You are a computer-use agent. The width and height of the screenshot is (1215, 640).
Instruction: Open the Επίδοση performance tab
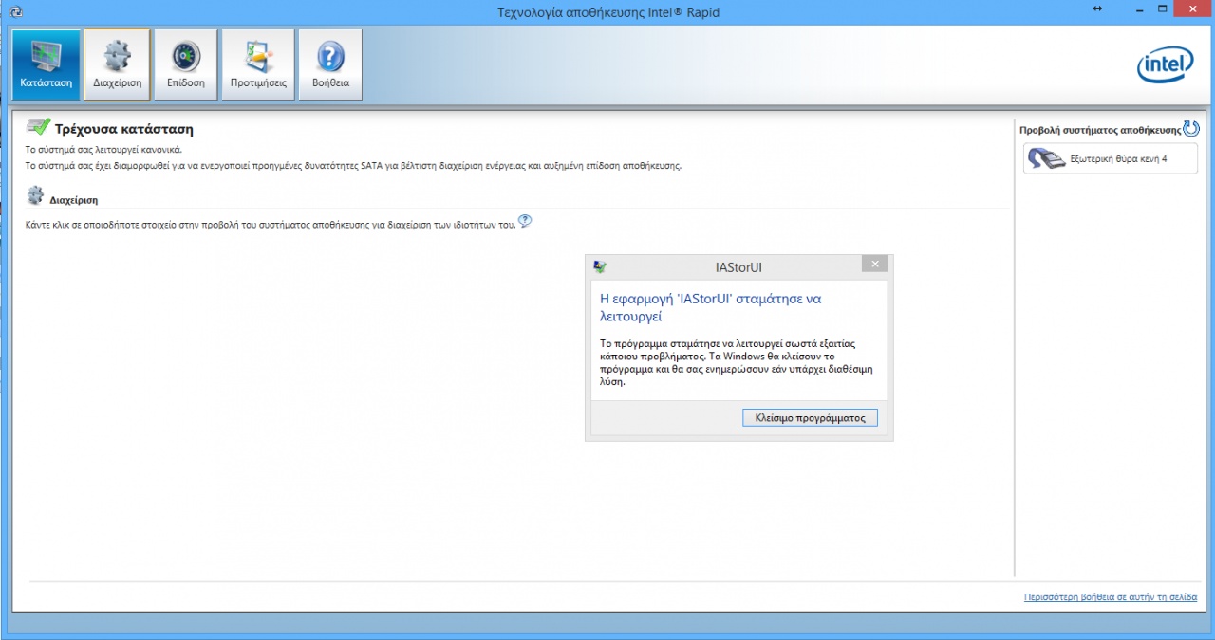click(186, 64)
